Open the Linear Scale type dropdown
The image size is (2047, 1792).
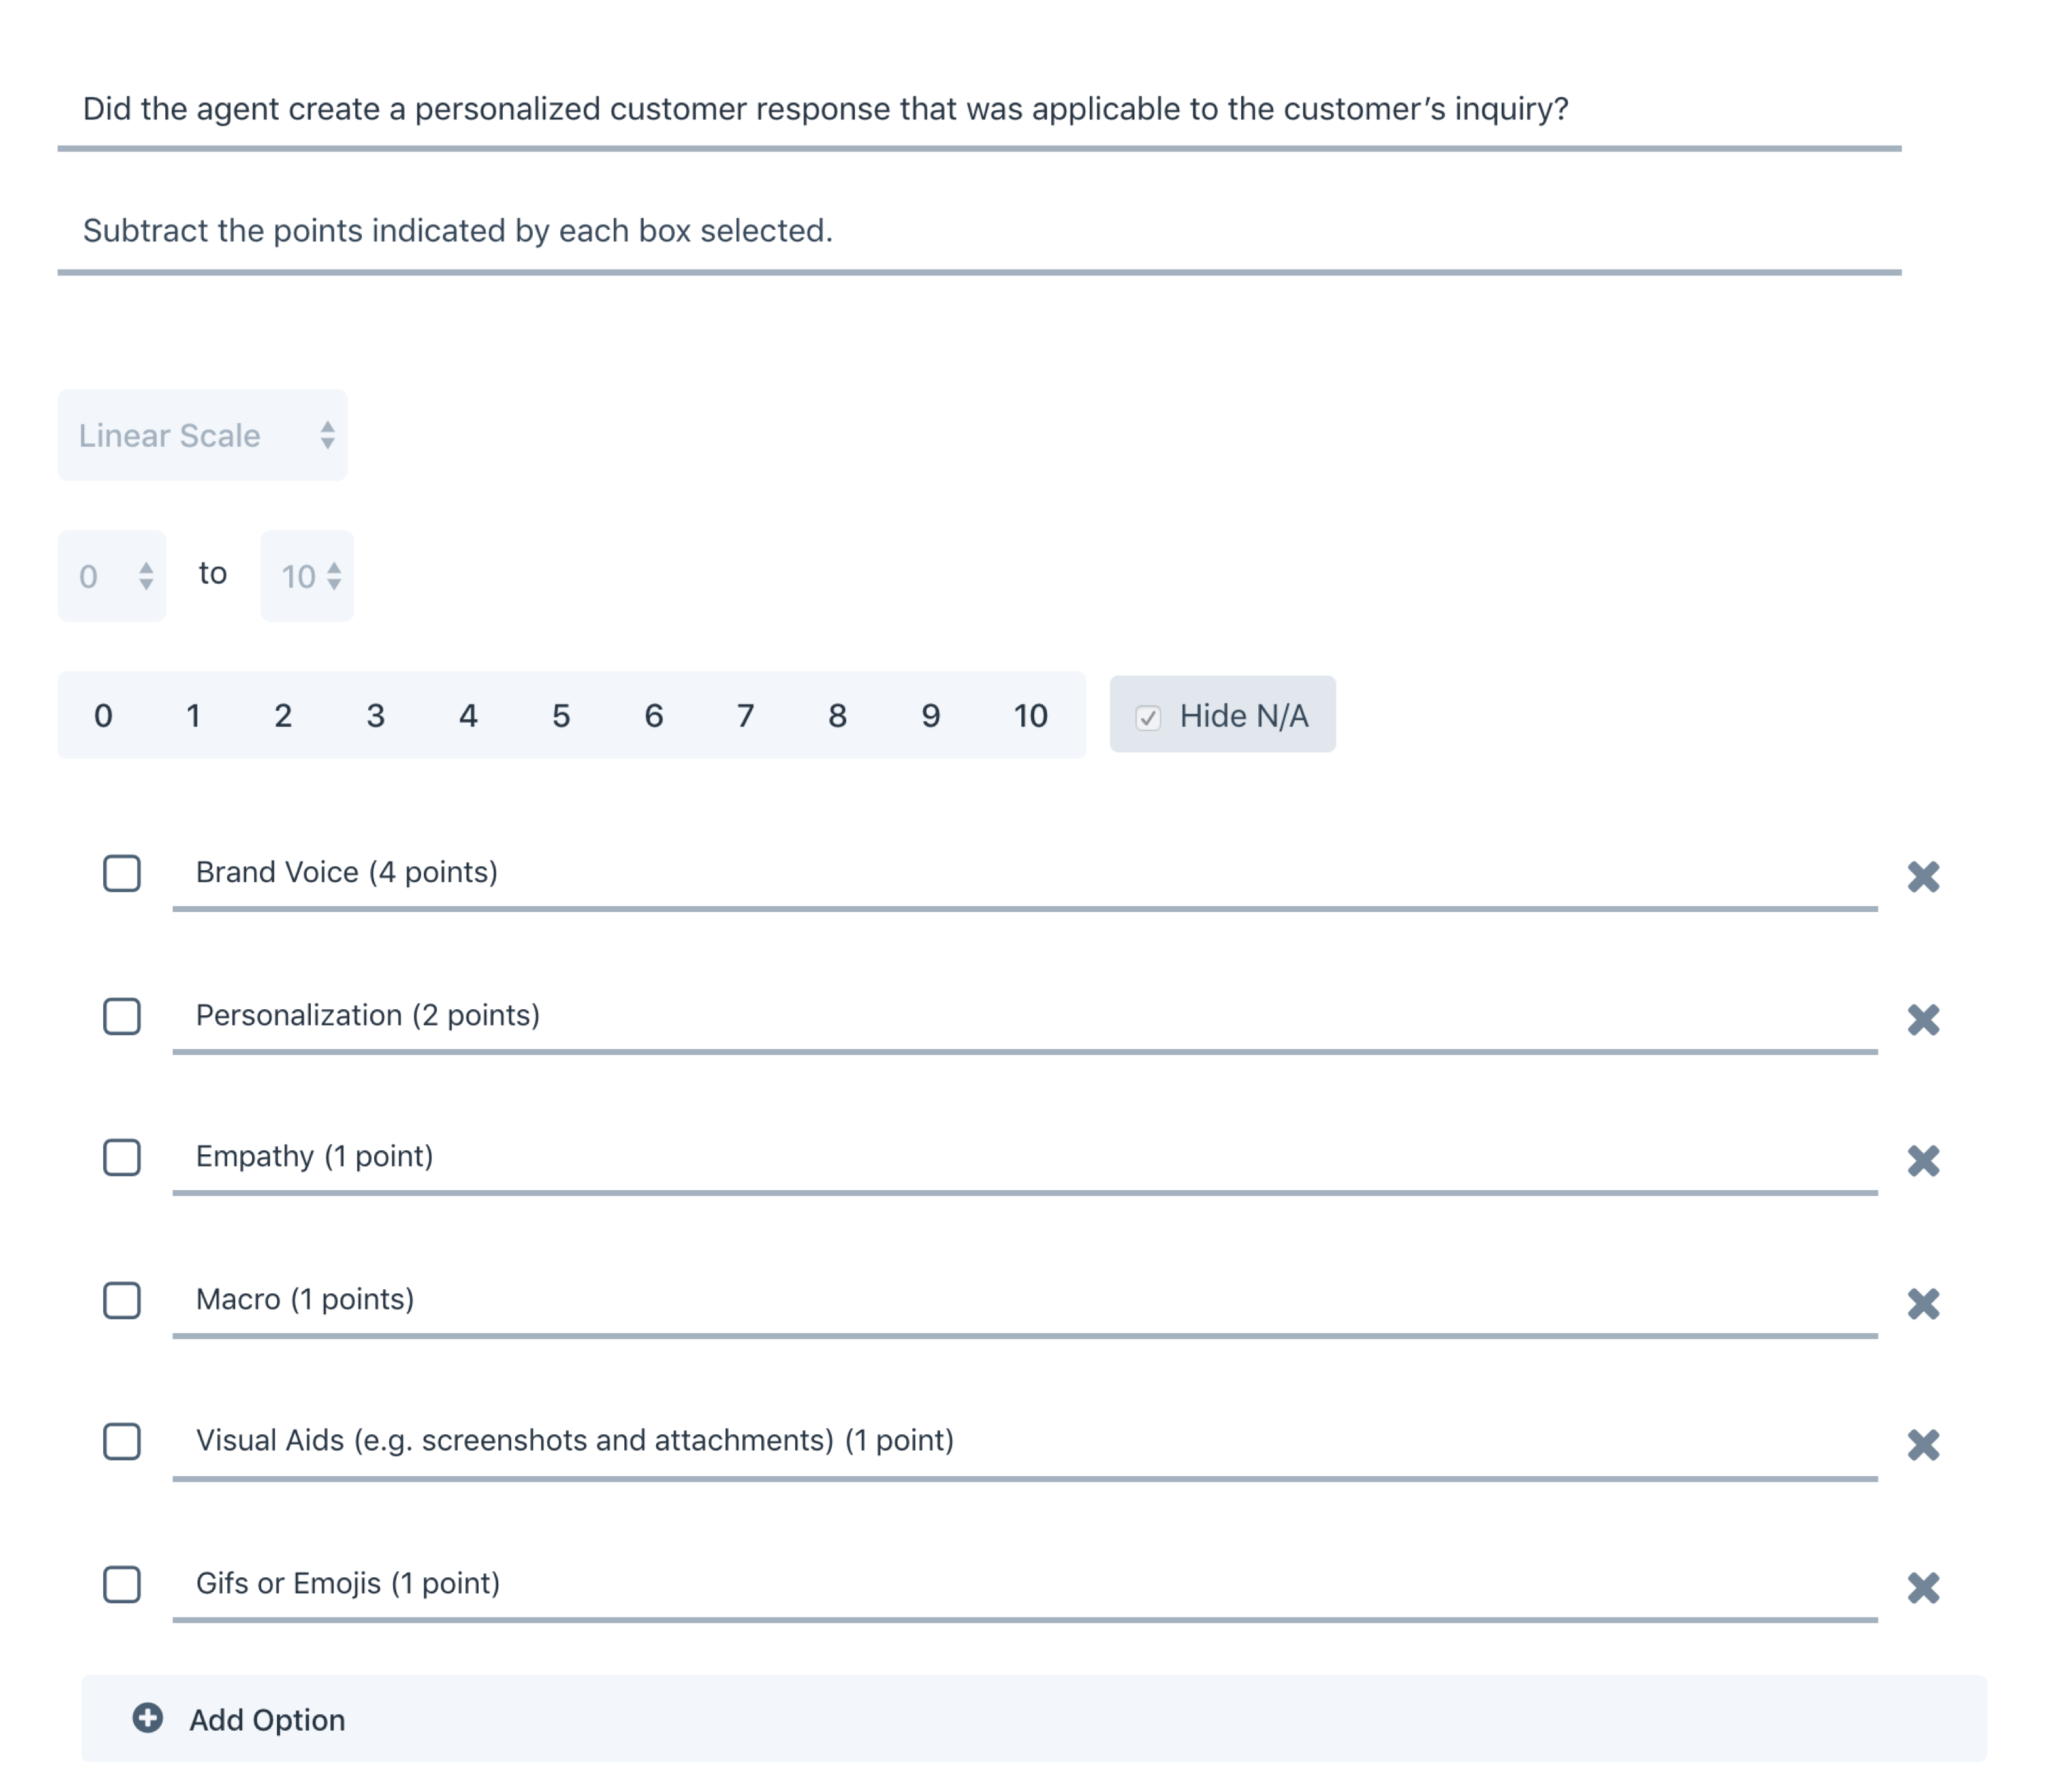202,435
